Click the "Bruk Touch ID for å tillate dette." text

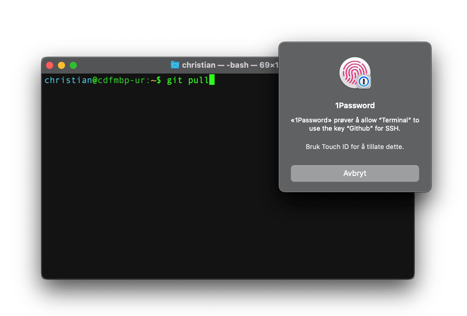(355, 147)
